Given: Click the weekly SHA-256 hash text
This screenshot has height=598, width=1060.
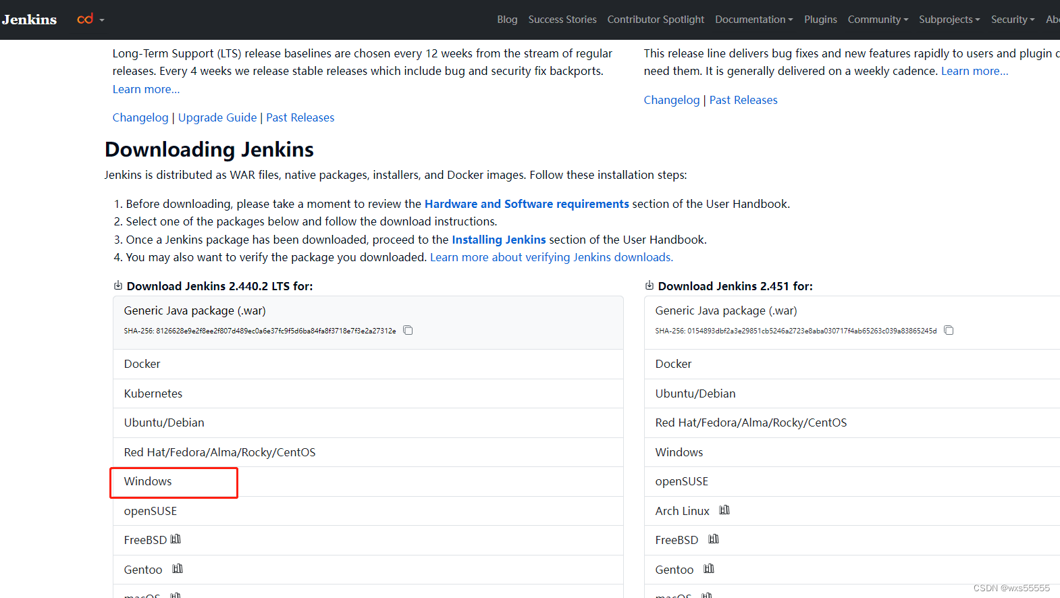Looking at the screenshot, I should pyautogui.click(x=796, y=331).
